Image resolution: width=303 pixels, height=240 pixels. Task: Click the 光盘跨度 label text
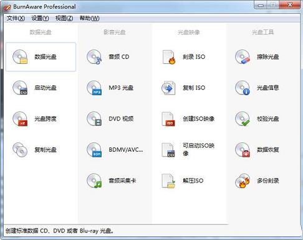(x=46, y=119)
